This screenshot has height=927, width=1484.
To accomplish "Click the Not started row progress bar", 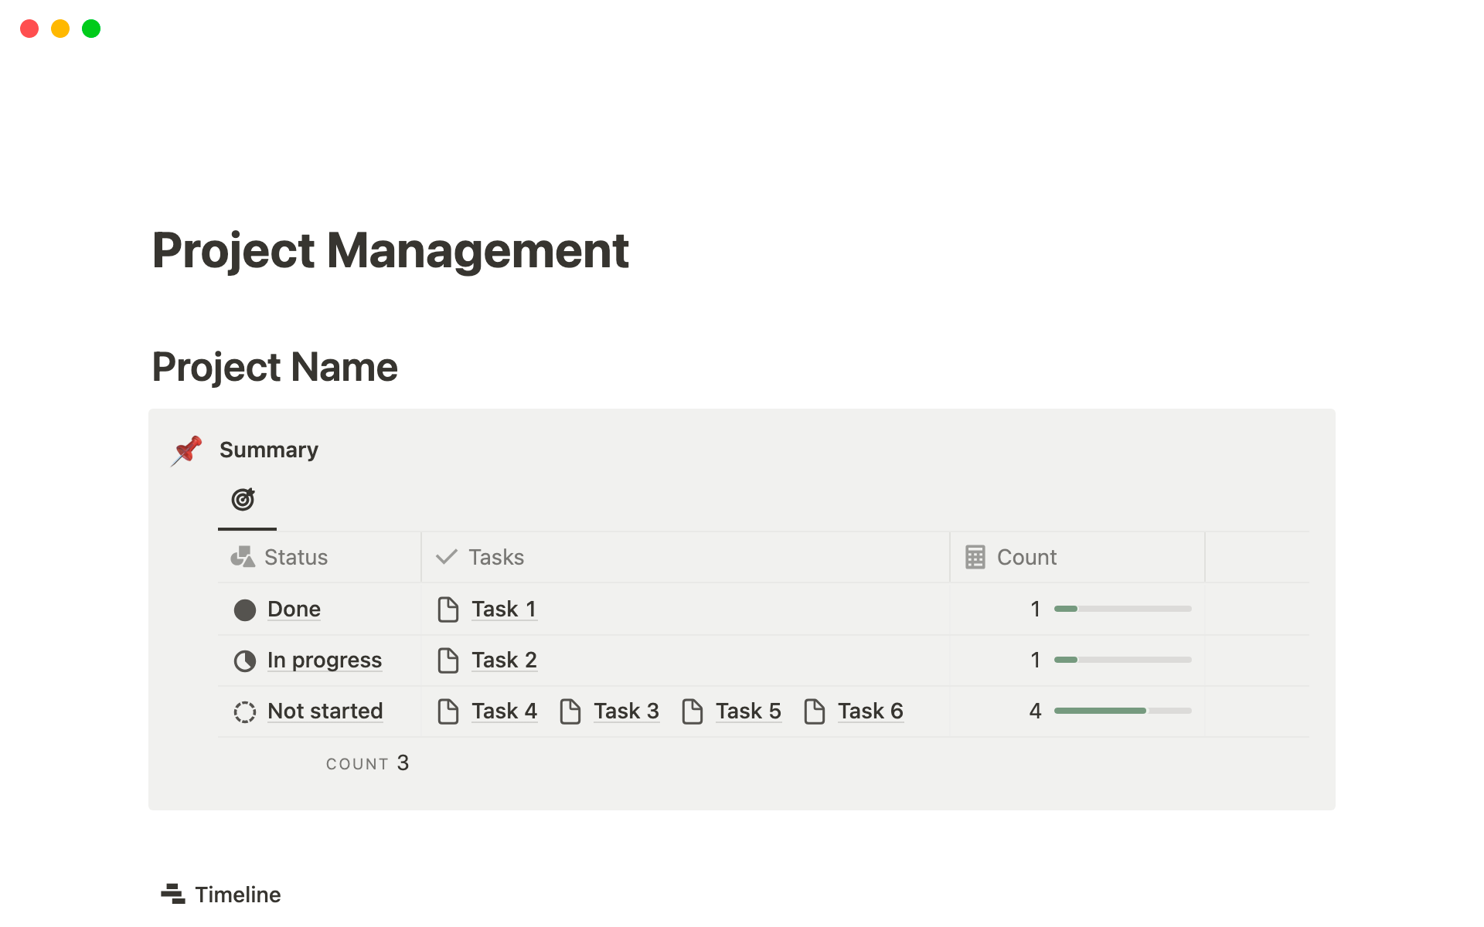I will point(1122,711).
